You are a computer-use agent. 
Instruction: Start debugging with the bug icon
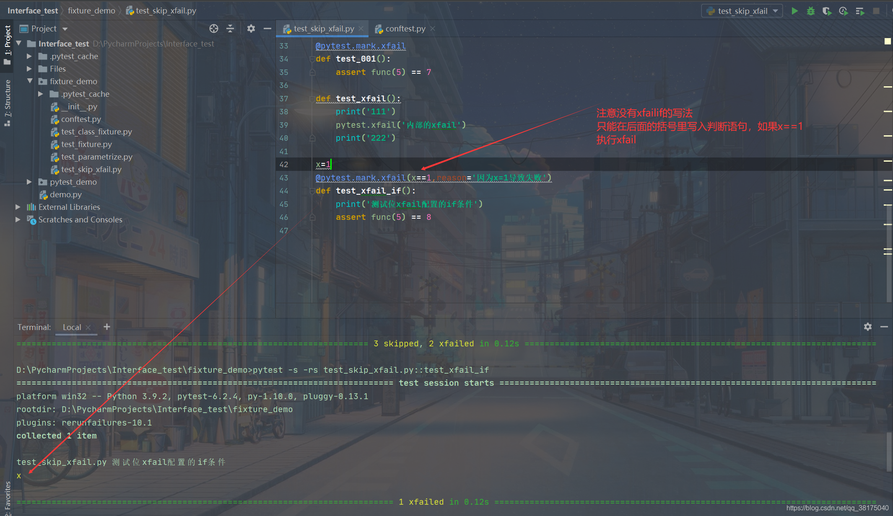coord(811,11)
